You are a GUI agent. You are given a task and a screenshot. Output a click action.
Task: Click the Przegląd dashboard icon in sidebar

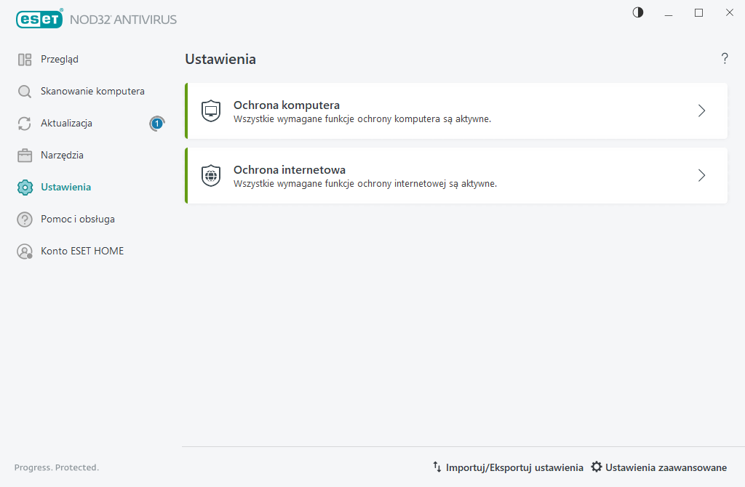[25, 60]
